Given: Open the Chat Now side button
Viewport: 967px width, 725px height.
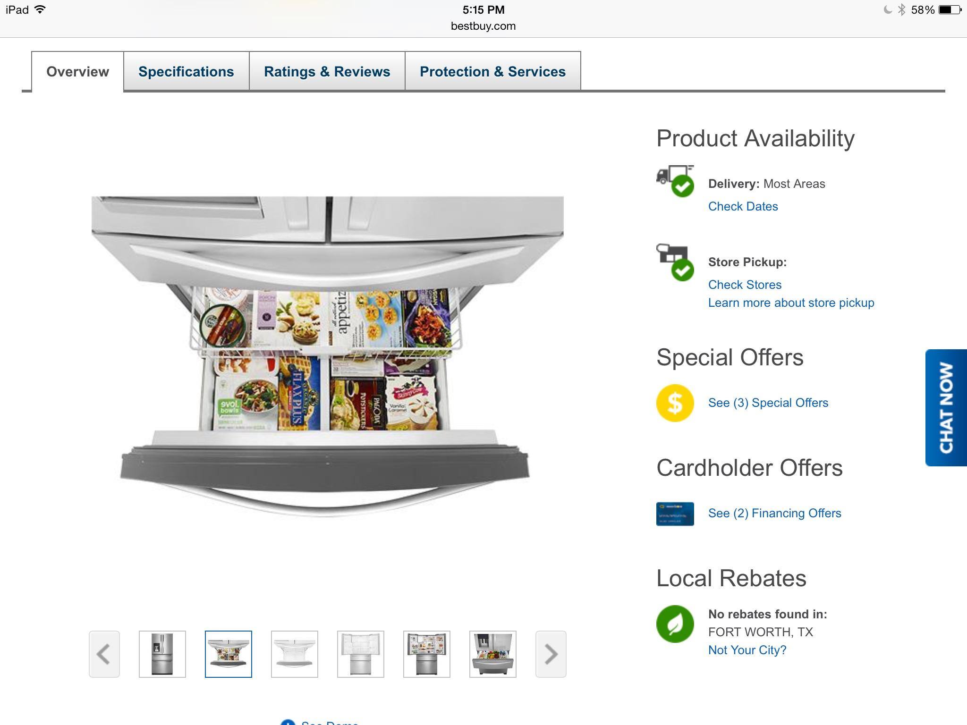Looking at the screenshot, I should click(946, 408).
